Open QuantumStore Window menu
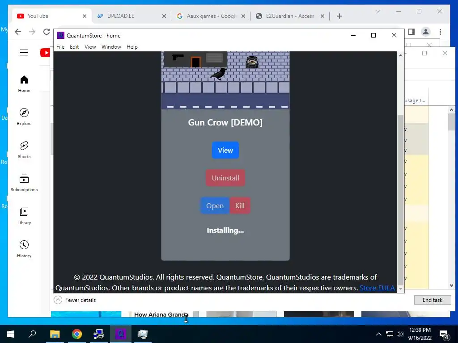Viewport: 458px width, 343px height. pyautogui.click(x=111, y=47)
